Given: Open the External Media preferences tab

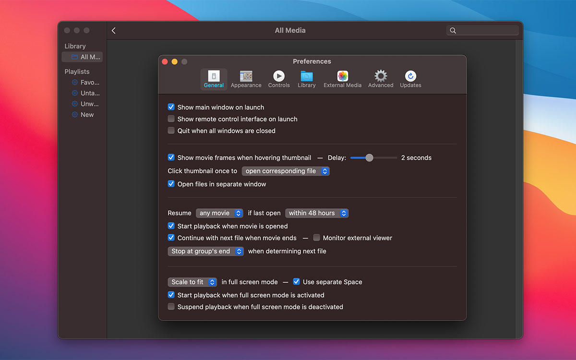Looking at the screenshot, I should pyautogui.click(x=343, y=79).
